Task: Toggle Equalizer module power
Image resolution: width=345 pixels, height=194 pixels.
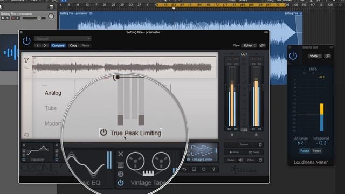Action: [24, 160]
